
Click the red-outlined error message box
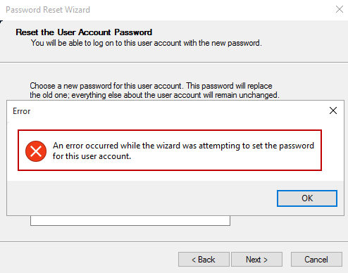[x=170, y=150]
